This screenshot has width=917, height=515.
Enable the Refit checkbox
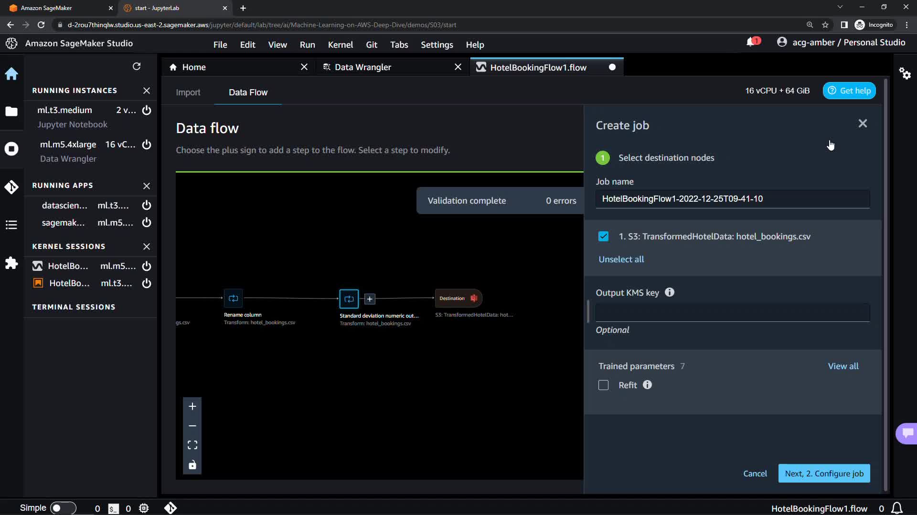pos(603,385)
